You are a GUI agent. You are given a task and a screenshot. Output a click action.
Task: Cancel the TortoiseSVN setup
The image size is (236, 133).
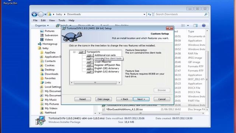162,99
